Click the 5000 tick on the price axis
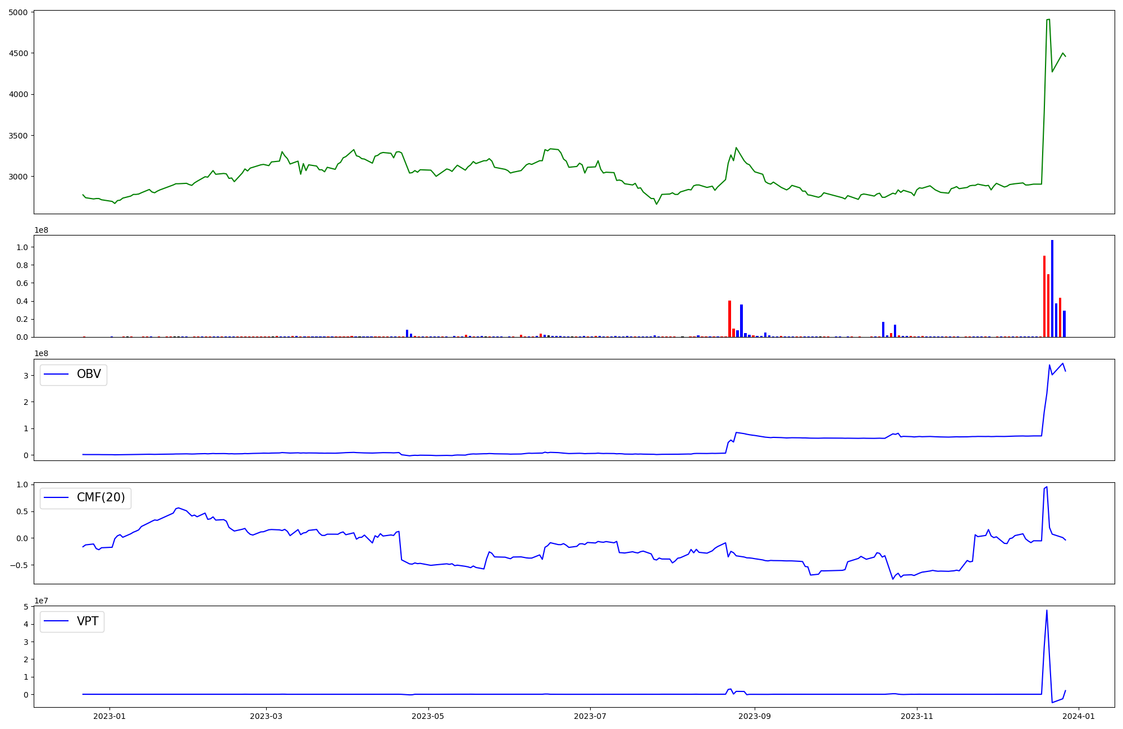This screenshot has height=729, width=1123. pyautogui.click(x=18, y=12)
